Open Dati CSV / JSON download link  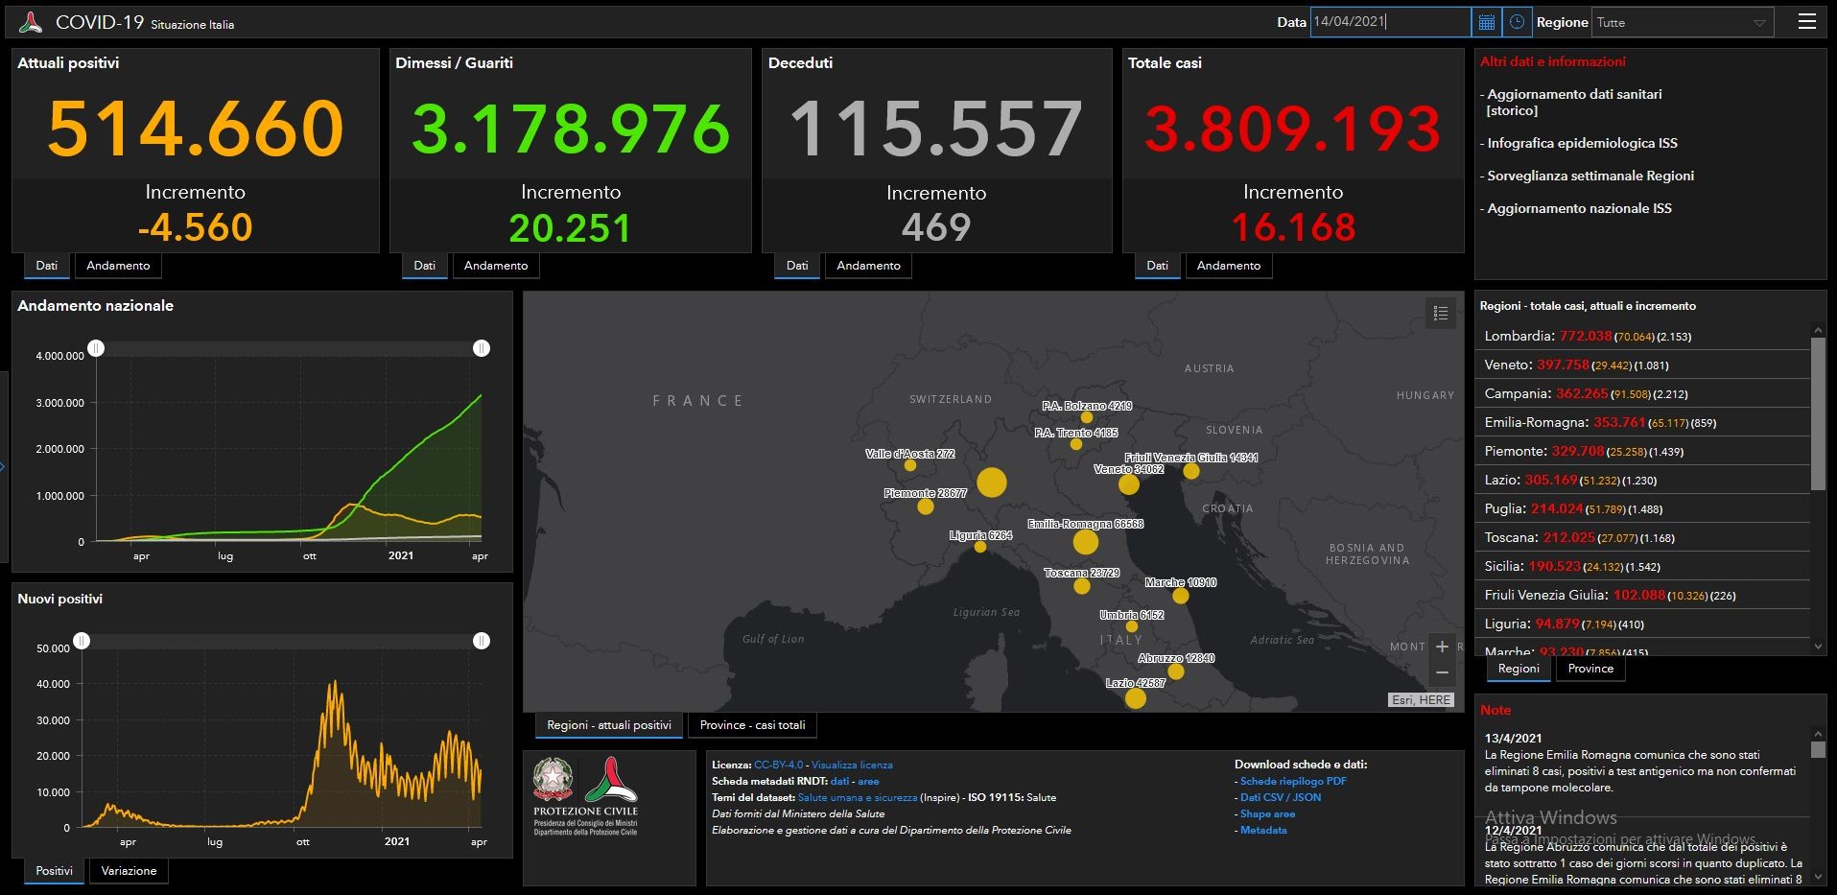click(1281, 797)
